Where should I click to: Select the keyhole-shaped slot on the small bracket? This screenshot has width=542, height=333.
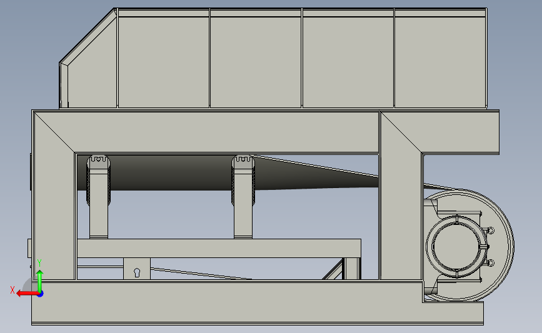(137, 272)
